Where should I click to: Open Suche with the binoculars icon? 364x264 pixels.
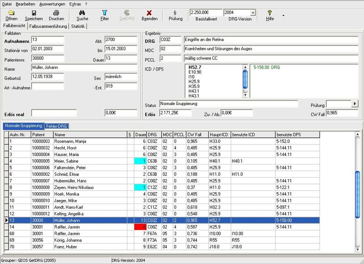82,13
